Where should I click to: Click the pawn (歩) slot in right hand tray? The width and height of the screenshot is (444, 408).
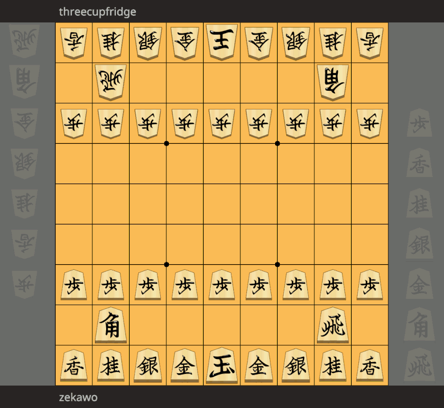pyautogui.click(x=420, y=123)
